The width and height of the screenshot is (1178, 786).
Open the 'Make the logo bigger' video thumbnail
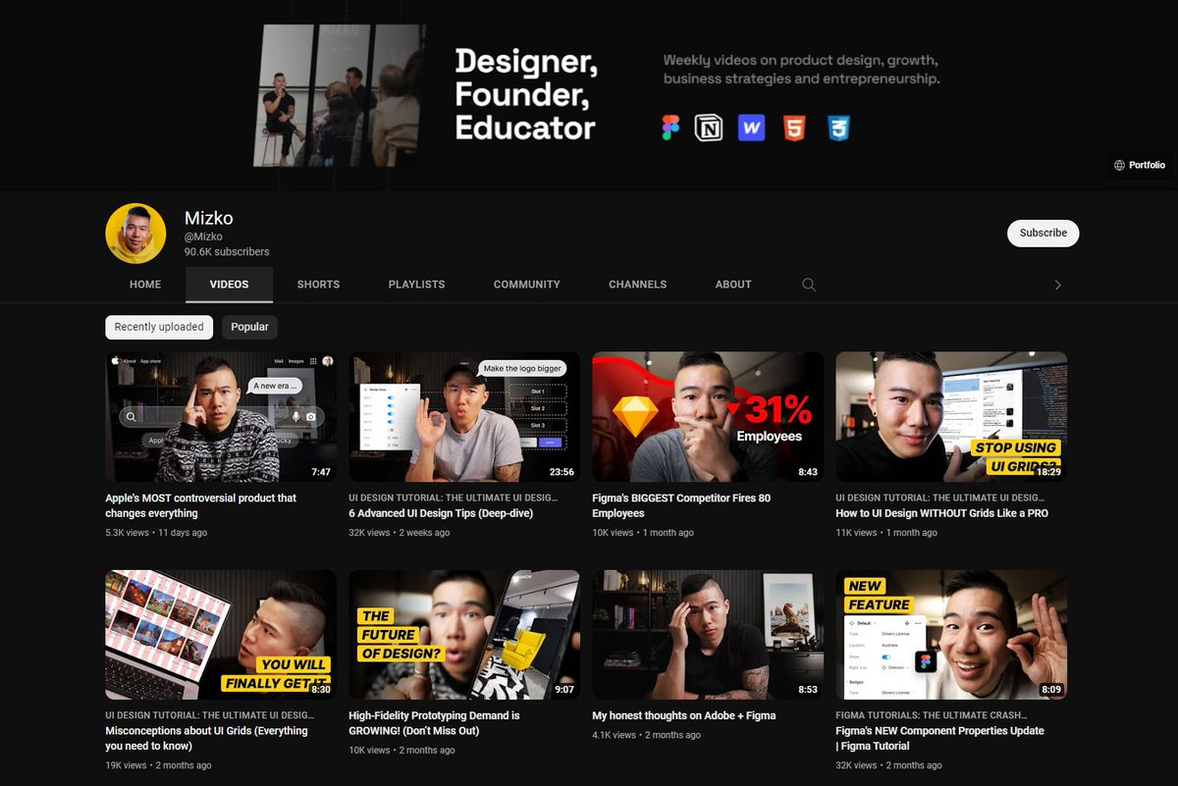[464, 417]
